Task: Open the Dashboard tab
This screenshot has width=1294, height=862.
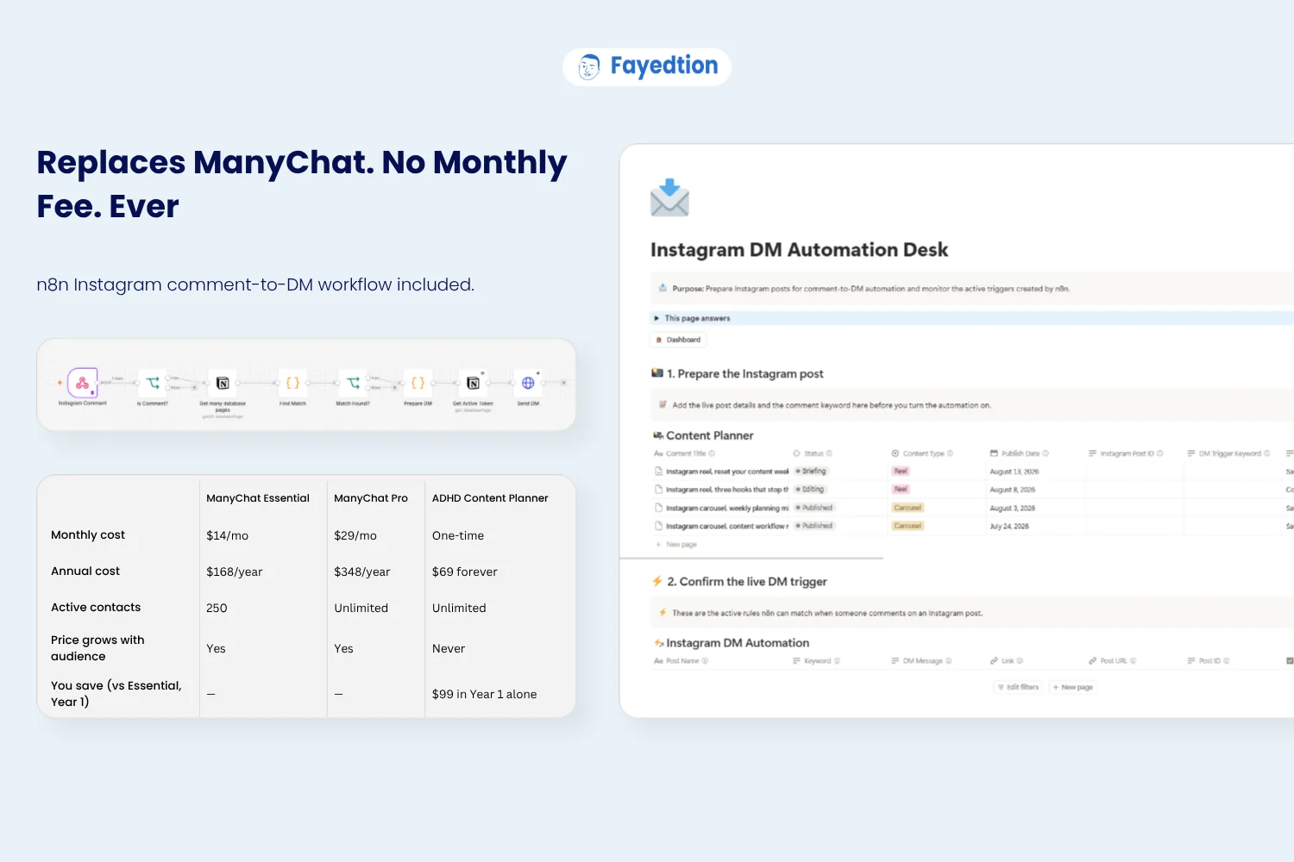Action: (x=678, y=340)
